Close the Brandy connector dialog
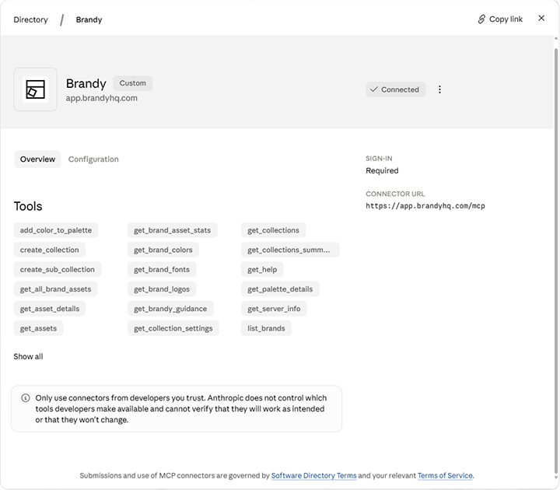The height and width of the screenshot is (490, 560). point(541,18)
